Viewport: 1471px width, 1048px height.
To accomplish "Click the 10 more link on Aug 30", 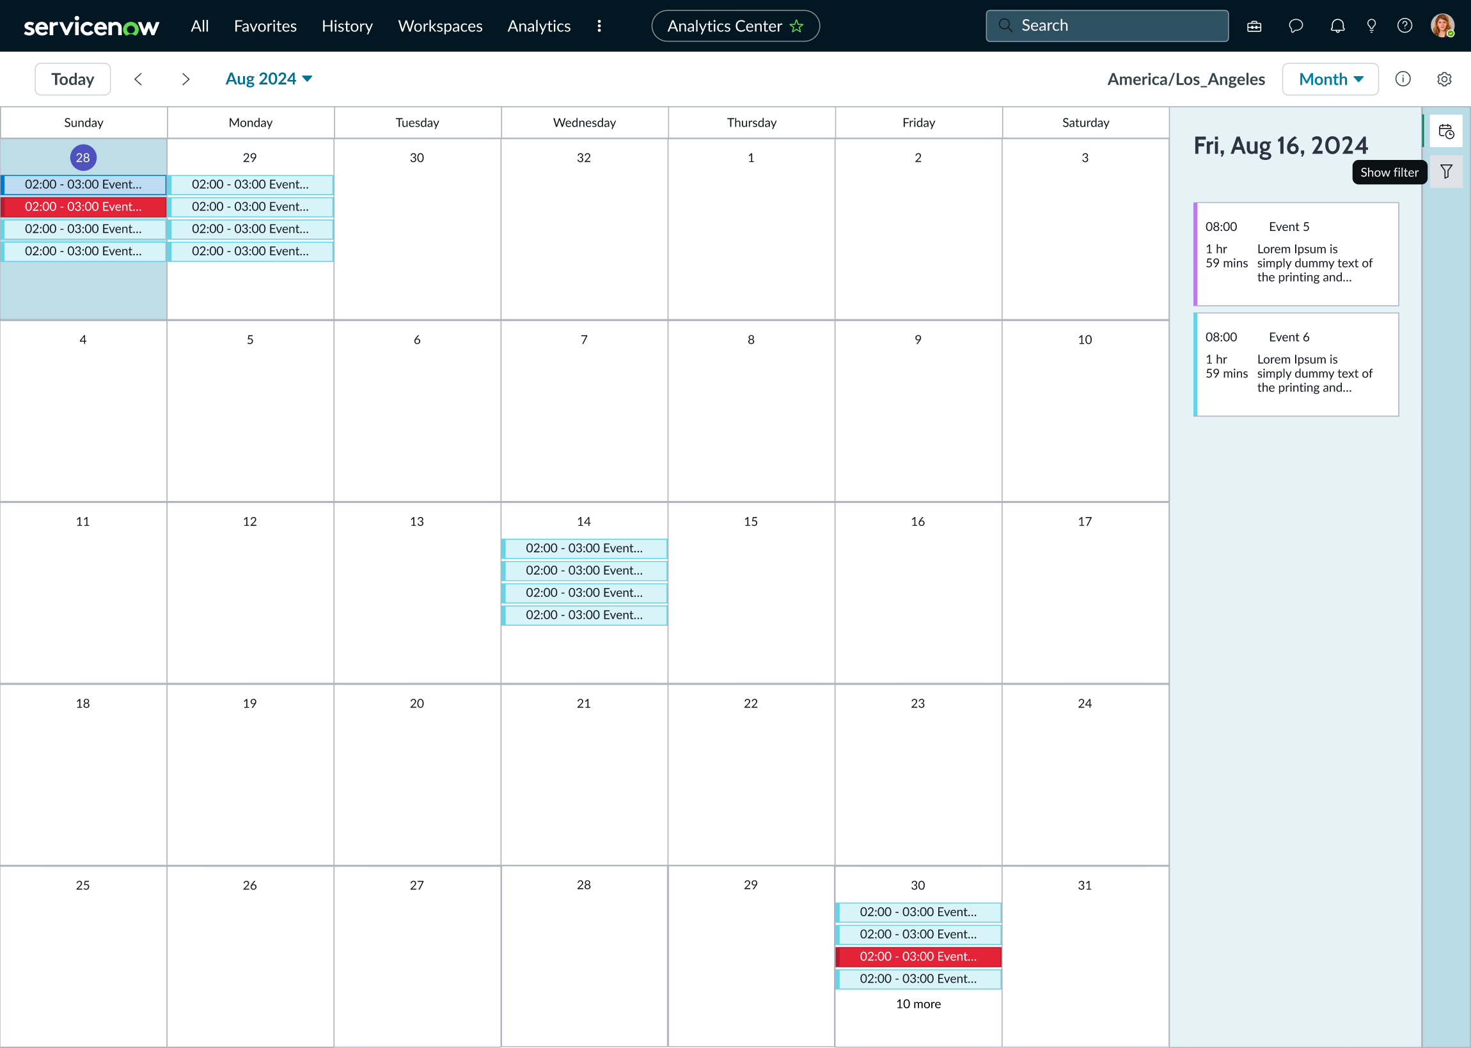I will tap(918, 1003).
